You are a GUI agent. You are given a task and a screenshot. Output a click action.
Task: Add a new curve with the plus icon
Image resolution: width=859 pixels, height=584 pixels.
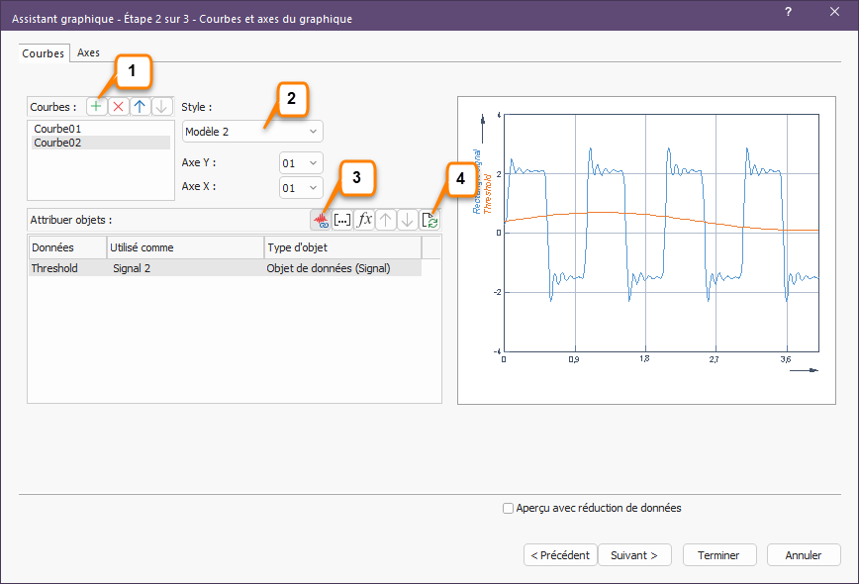pos(96,107)
